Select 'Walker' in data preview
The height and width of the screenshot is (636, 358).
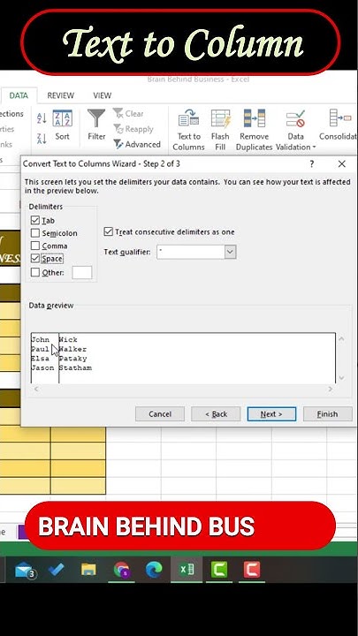[x=73, y=349]
